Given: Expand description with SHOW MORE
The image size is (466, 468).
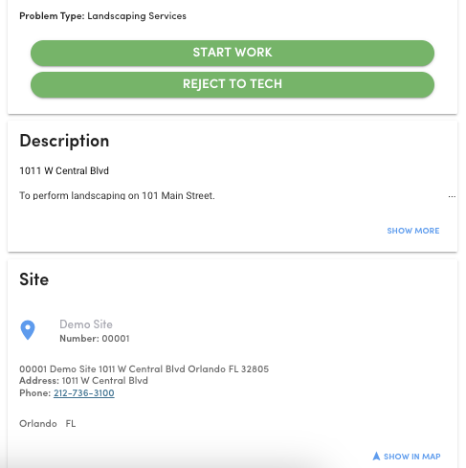Looking at the screenshot, I should (413, 231).
